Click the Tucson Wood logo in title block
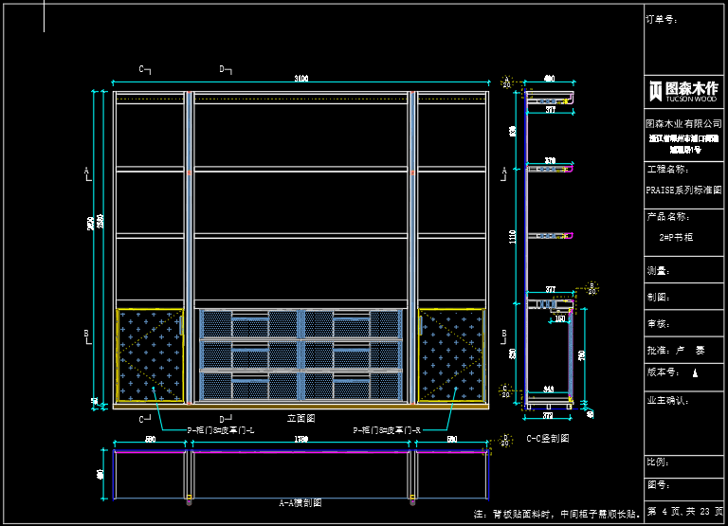The width and height of the screenshot is (728, 526). pos(683,90)
